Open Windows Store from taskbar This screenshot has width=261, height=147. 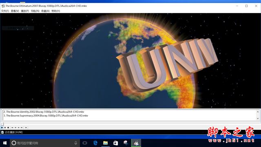click(116, 143)
